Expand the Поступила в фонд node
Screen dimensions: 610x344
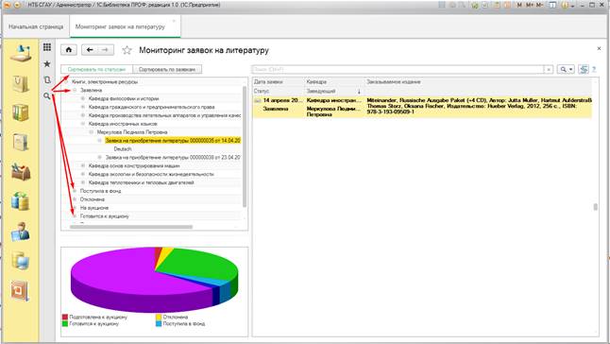(75, 191)
